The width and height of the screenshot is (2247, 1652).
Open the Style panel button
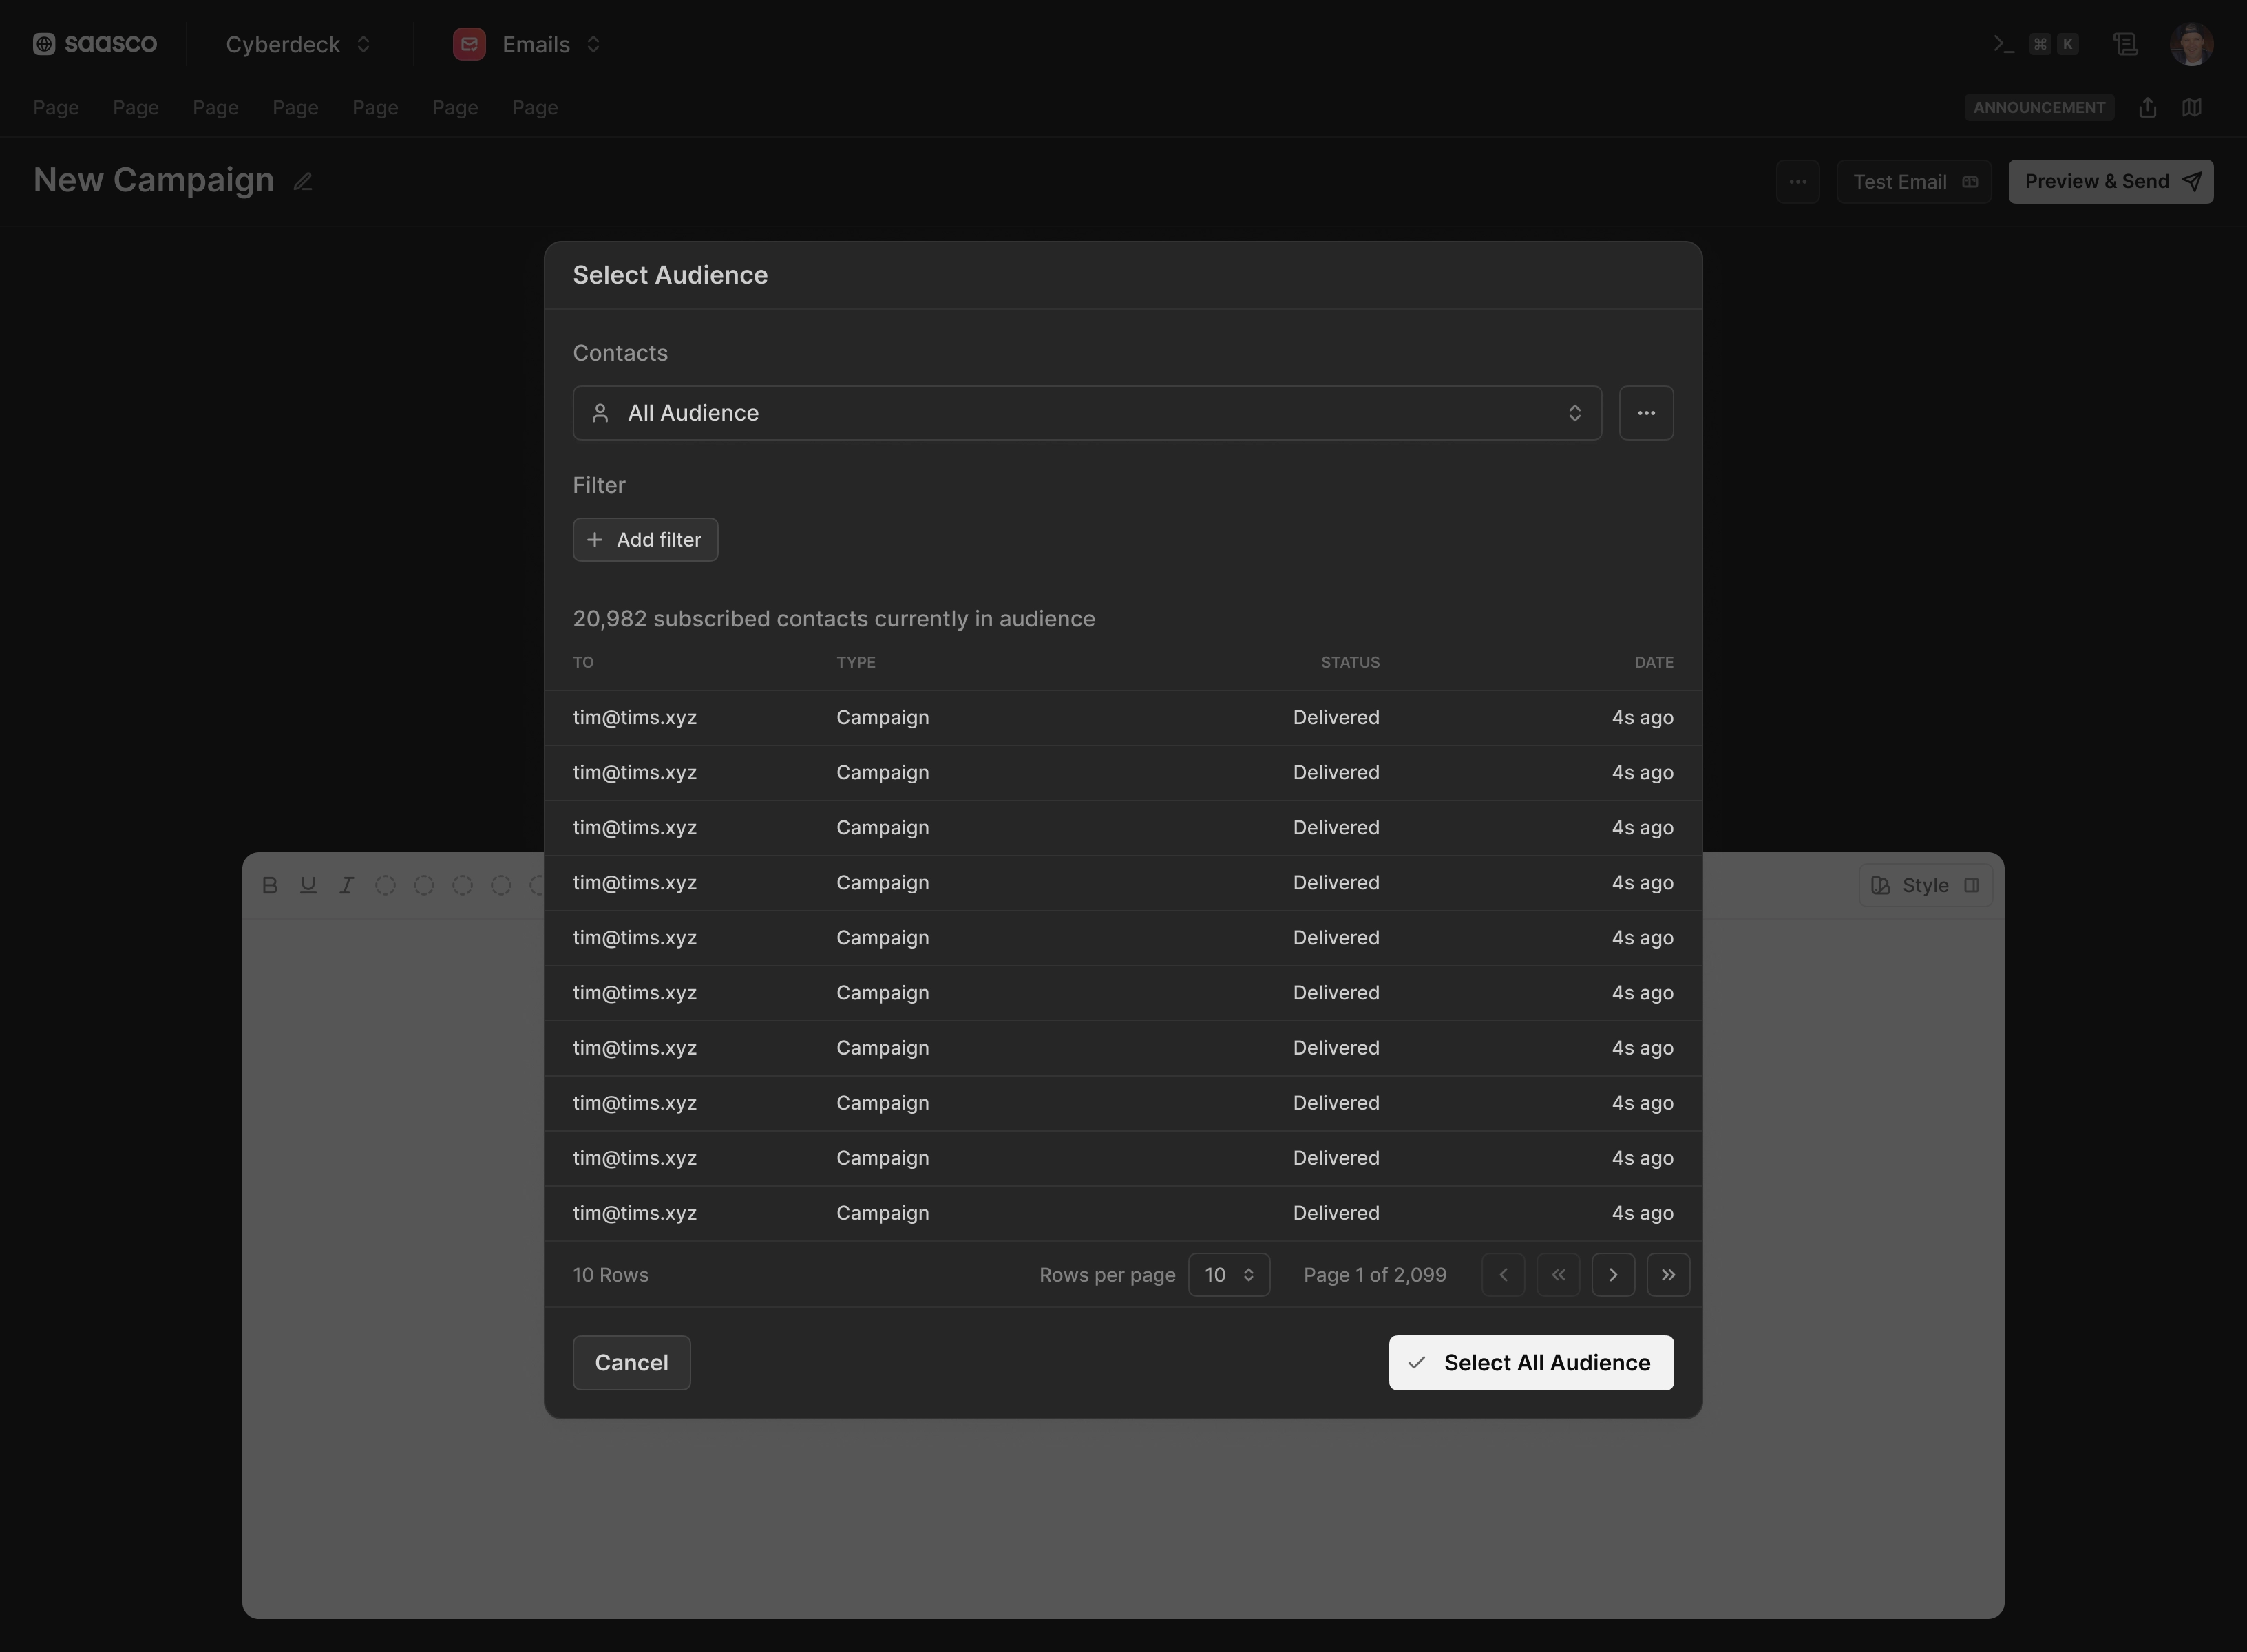coord(1925,885)
